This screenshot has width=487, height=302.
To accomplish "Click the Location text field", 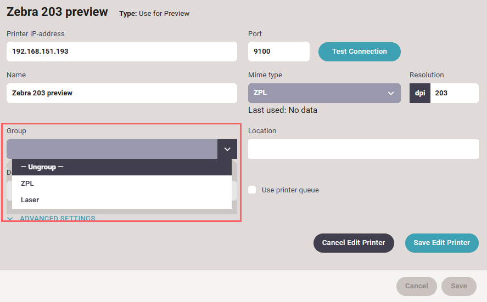I will point(363,149).
